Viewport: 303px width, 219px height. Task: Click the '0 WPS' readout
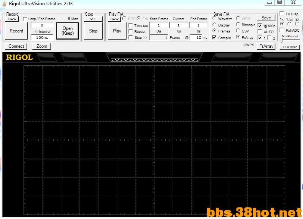pyautogui.click(x=249, y=45)
